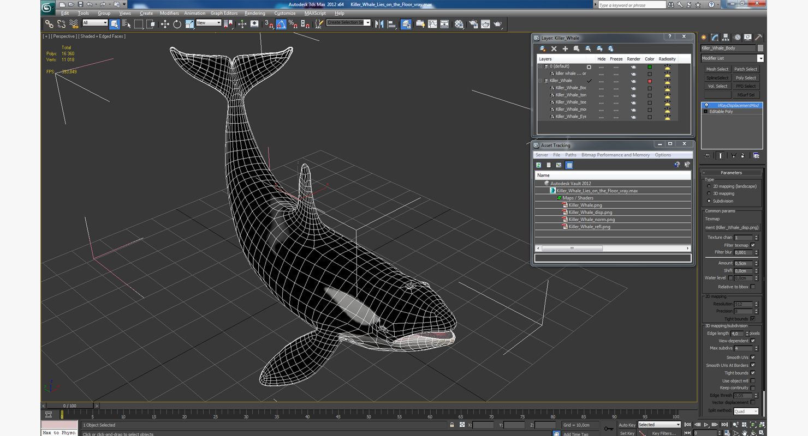Refresh the Asset Tracking list
Image resolution: width=808 pixels, height=436 pixels.
tap(538, 165)
